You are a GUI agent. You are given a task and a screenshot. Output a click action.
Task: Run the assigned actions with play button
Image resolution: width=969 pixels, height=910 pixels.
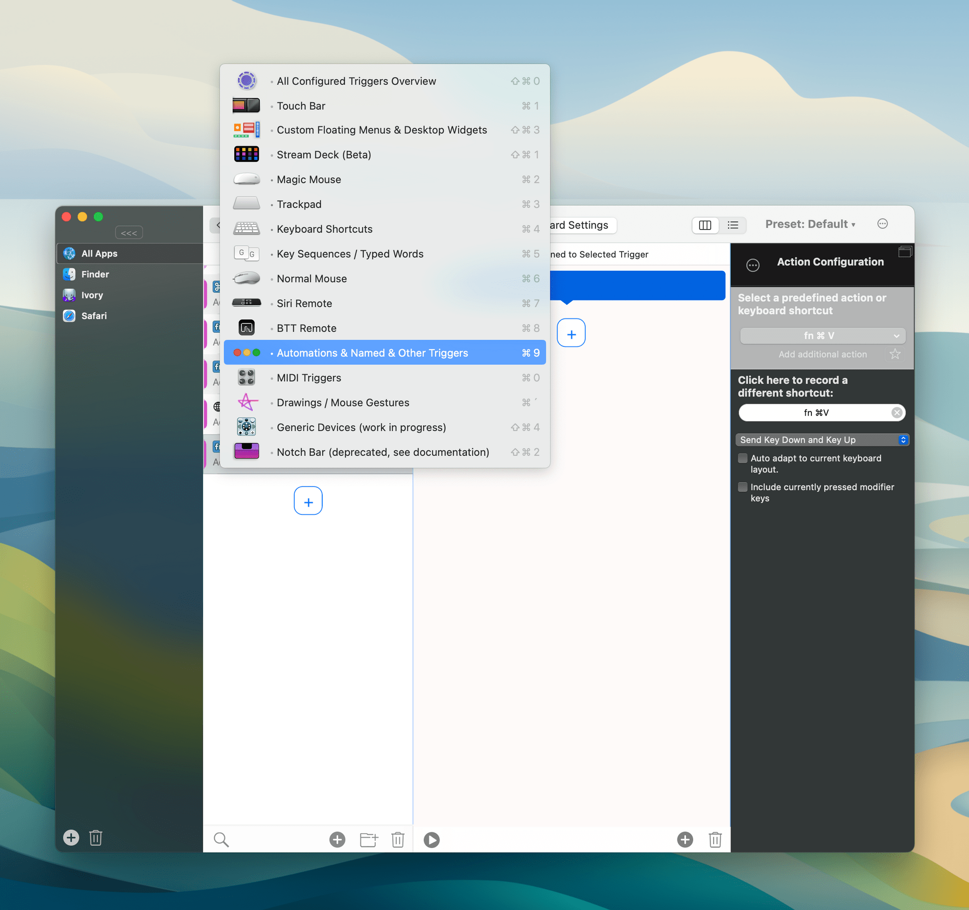point(432,839)
